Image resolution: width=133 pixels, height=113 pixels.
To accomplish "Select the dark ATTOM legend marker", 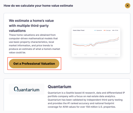I will click(113, 30).
